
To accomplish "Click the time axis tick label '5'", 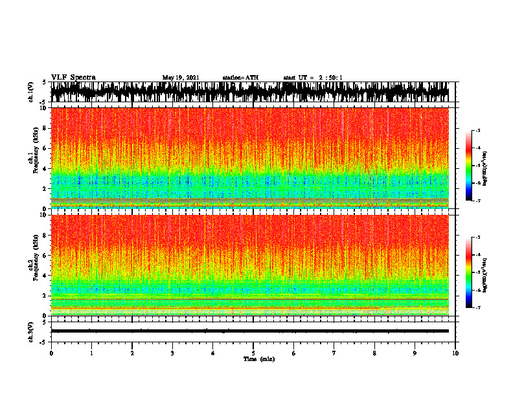I will (x=253, y=353).
